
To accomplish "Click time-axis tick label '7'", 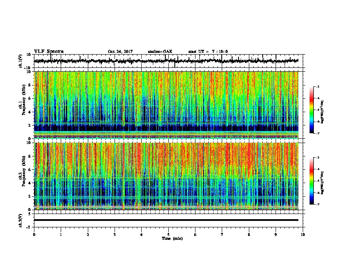I will click(x=222, y=235).
